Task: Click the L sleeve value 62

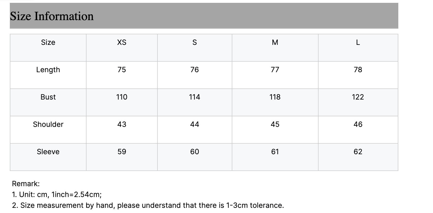Action: point(358,152)
